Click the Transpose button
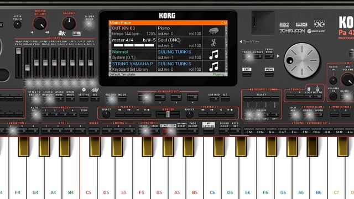 click(x=269, y=56)
